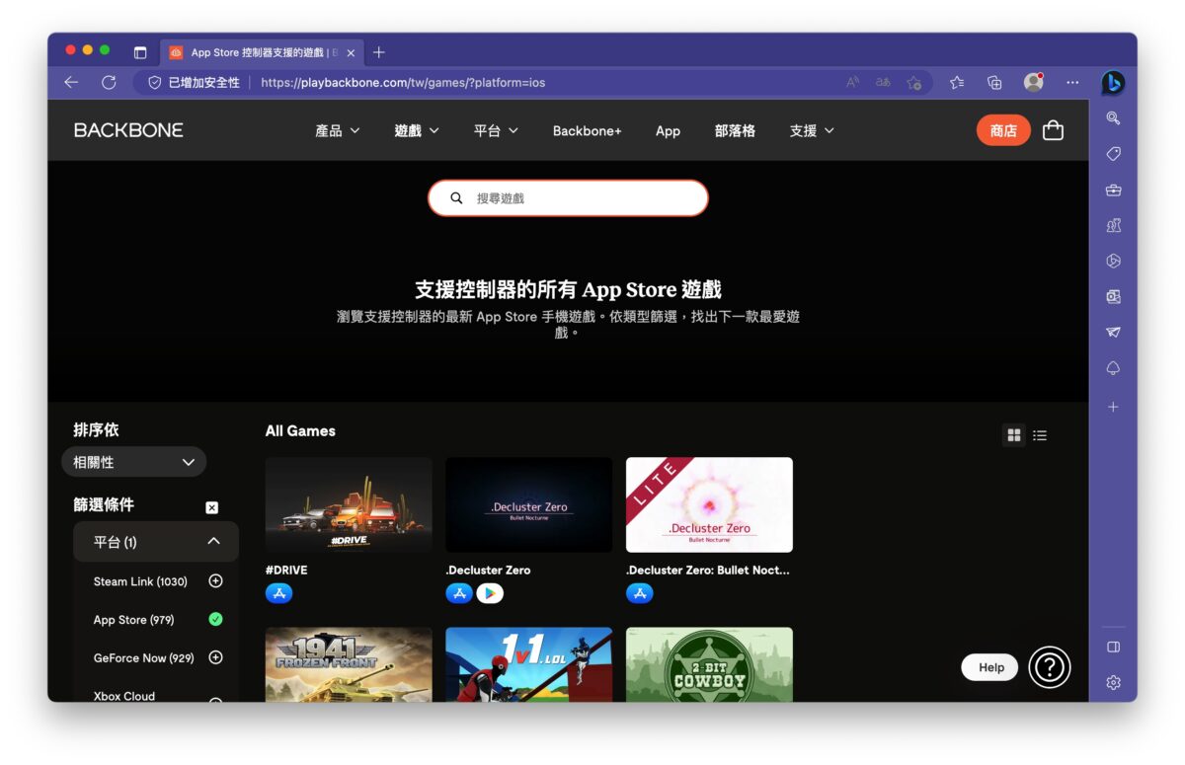Open the profile avatar
Screen dimensions: 1185x765
pyautogui.click(x=1034, y=82)
